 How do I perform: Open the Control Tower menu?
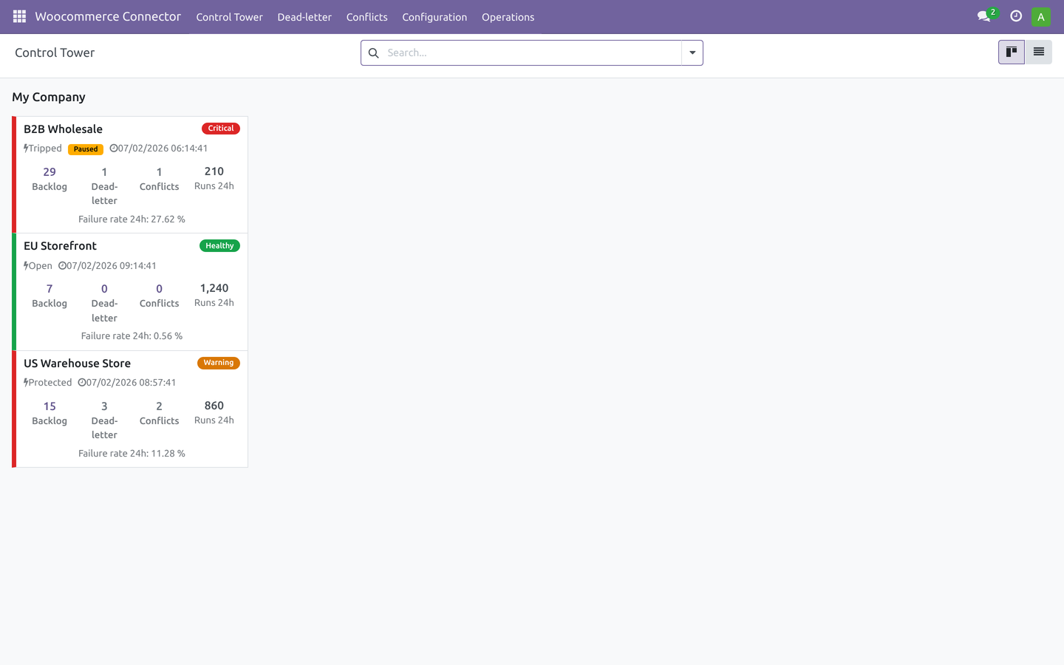229,17
